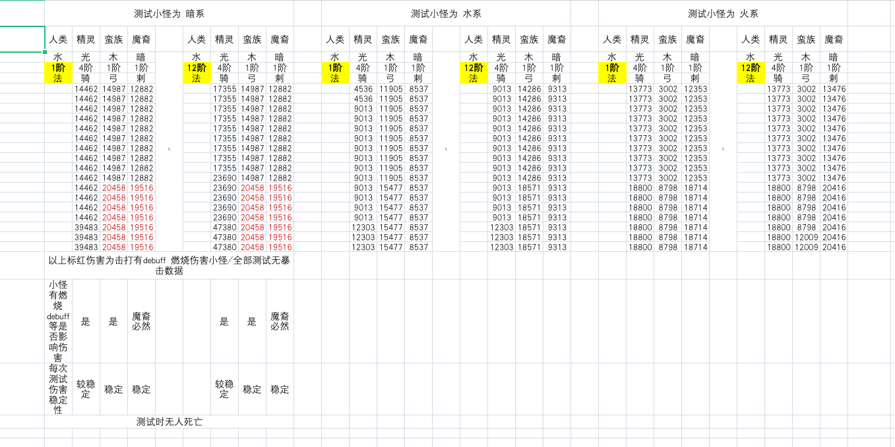Image resolution: width=895 pixels, height=447 pixels.
Task: Select the "每次测试伤害稳定性" label cell
Action: [58, 389]
